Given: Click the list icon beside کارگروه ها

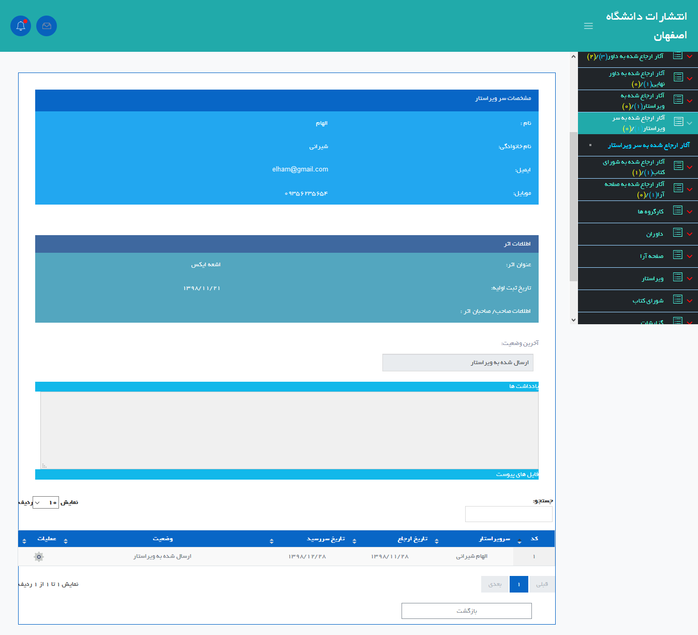Looking at the screenshot, I should tap(678, 211).
